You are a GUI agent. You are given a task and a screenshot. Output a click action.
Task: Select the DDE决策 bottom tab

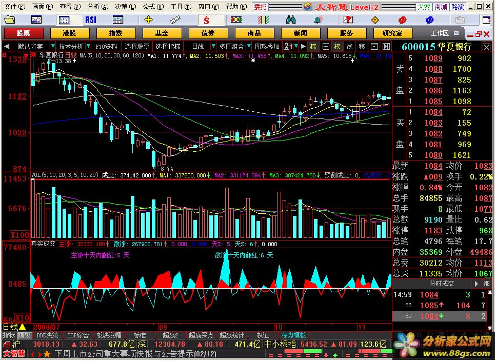pos(47,335)
